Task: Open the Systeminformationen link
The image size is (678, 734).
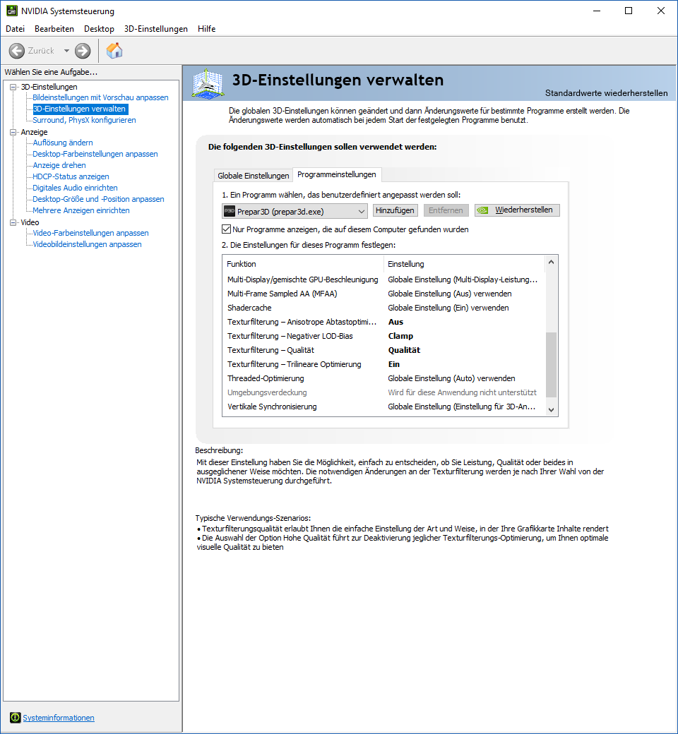Action: coord(59,718)
